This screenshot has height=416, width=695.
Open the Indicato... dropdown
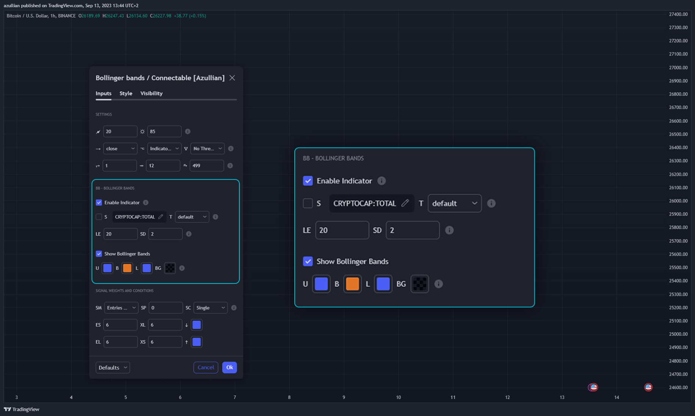164,148
